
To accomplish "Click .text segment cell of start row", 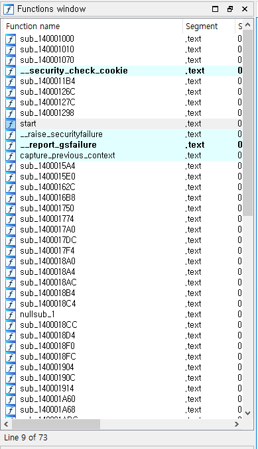I will tap(193, 124).
